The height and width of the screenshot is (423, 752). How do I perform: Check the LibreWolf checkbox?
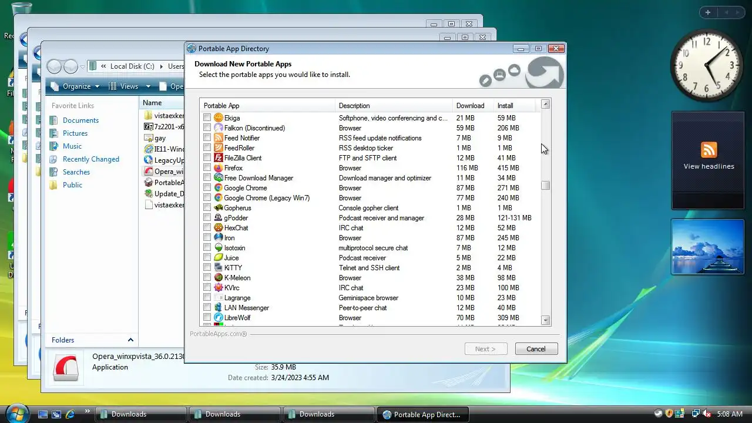pos(207,318)
